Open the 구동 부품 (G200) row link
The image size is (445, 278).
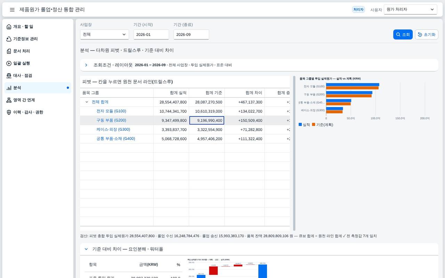pos(111,120)
